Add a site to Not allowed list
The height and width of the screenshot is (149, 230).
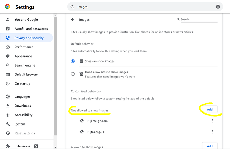[x=209, y=109]
